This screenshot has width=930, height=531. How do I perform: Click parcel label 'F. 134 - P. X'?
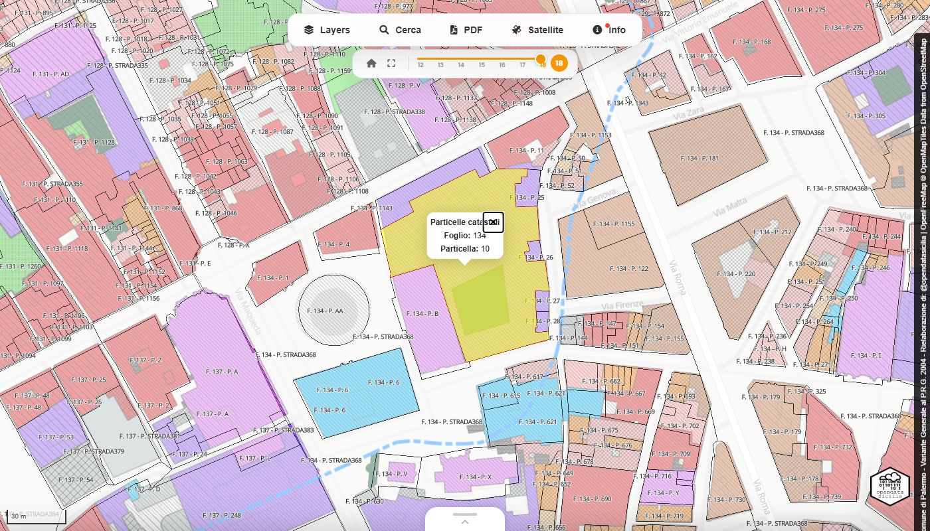point(475,477)
